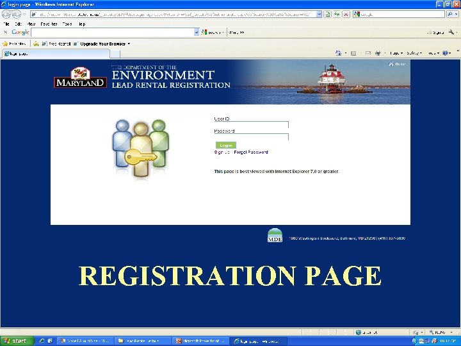
Task: Open the View menu
Action: pyautogui.click(x=31, y=24)
